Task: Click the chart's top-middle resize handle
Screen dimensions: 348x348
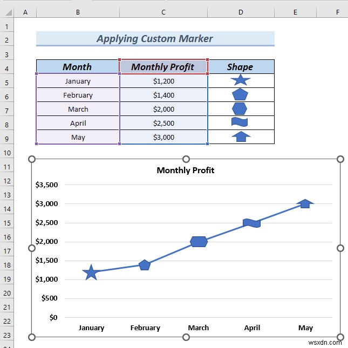Action: tap(186, 159)
